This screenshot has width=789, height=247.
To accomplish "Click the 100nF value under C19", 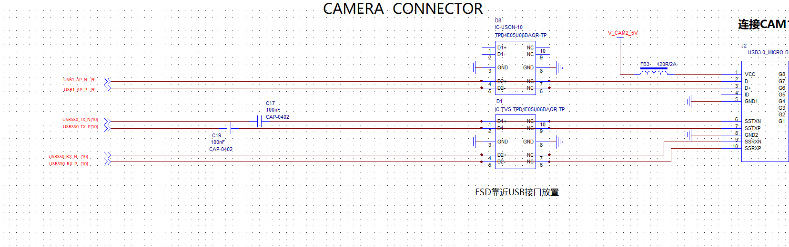I will 218,142.
